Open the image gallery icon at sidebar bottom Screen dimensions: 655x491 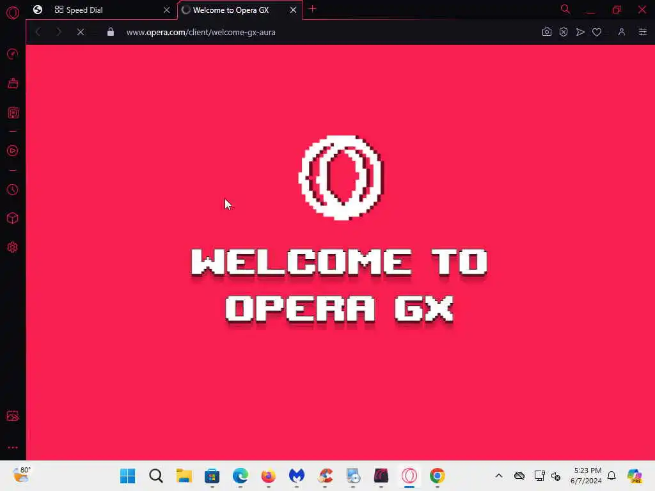[13, 416]
